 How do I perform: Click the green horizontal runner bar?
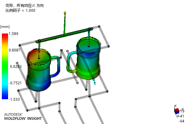coord(64,35)
